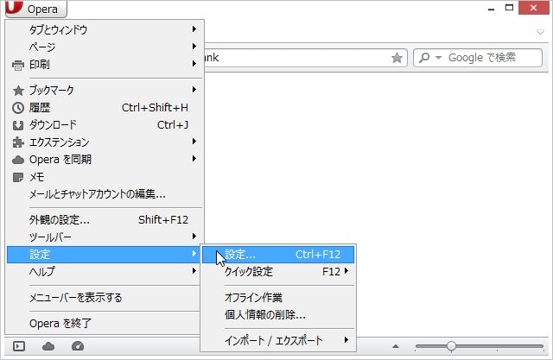The width and height of the screenshot is (553, 360).
Task: Click the note icon beside メモ
Action: click(x=18, y=177)
